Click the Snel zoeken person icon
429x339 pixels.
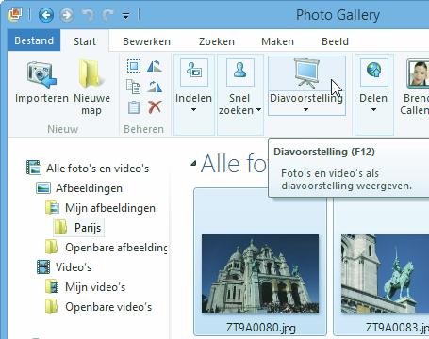pyautogui.click(x=240, y=73)
